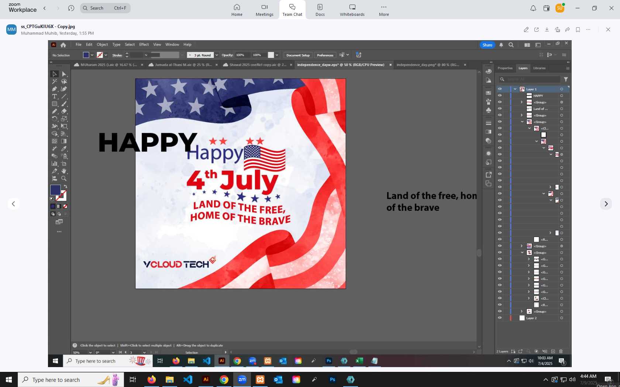
Task: Select the Type tool
Action: click(x=55, y=96)
